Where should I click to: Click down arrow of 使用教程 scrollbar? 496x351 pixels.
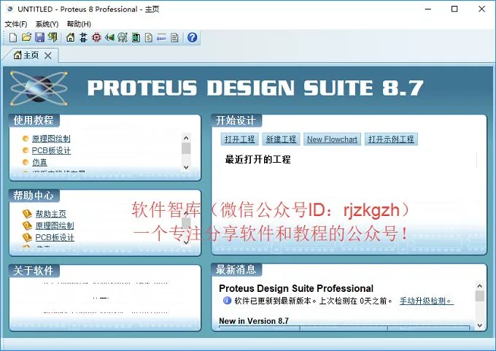pos(186,167)
